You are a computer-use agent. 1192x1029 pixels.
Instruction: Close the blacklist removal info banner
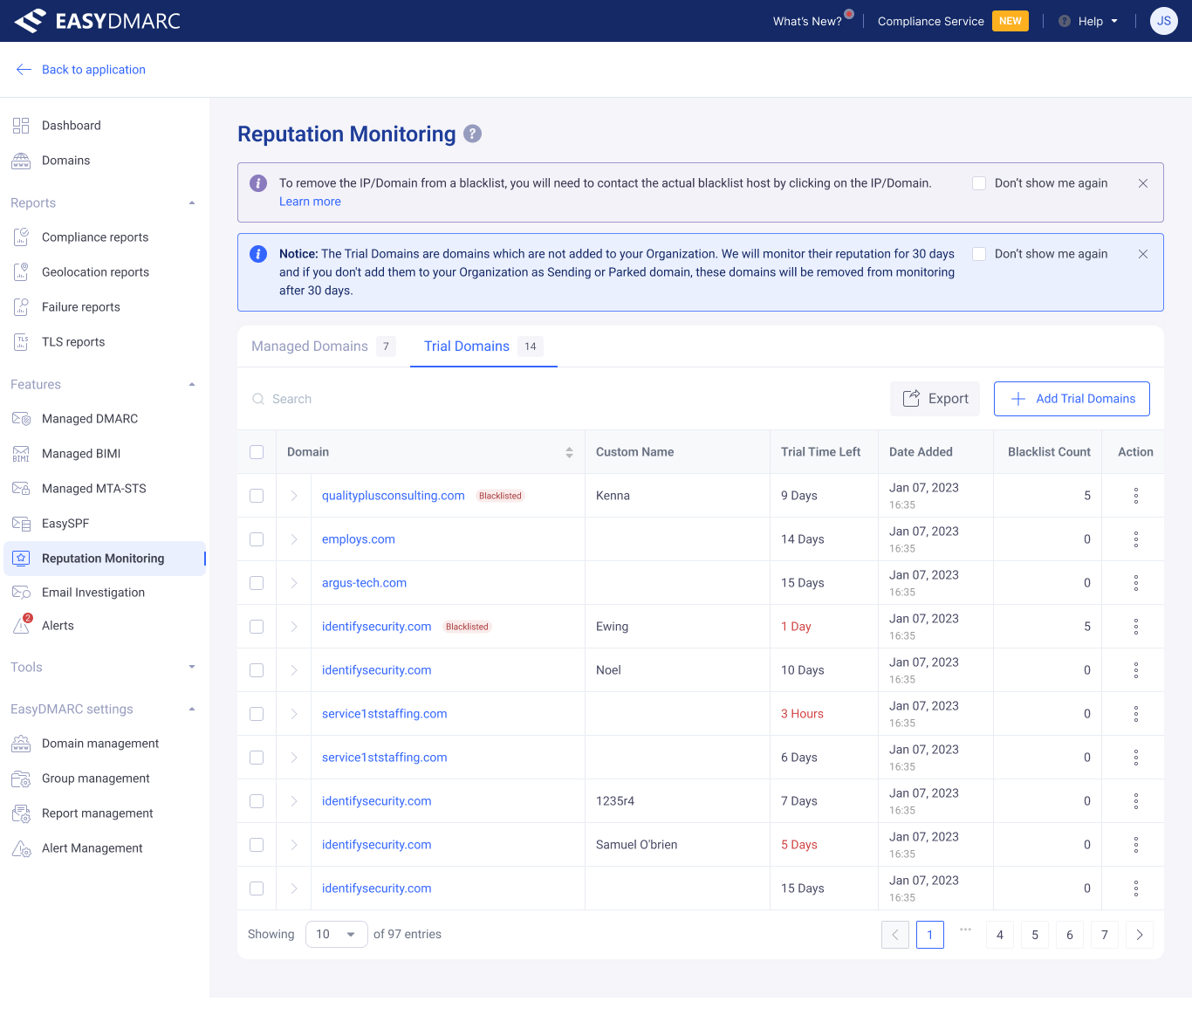[1143, 183]
